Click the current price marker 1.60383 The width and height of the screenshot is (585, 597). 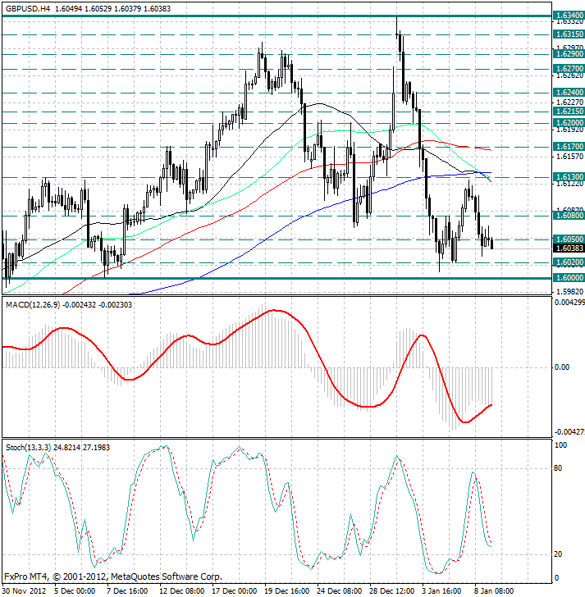[569, 248]
